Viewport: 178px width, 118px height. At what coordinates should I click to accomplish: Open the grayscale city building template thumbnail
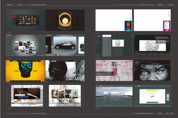(x=65, y=71)
